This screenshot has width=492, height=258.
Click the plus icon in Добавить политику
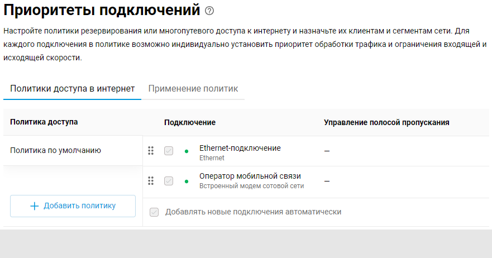pos(34,206)
